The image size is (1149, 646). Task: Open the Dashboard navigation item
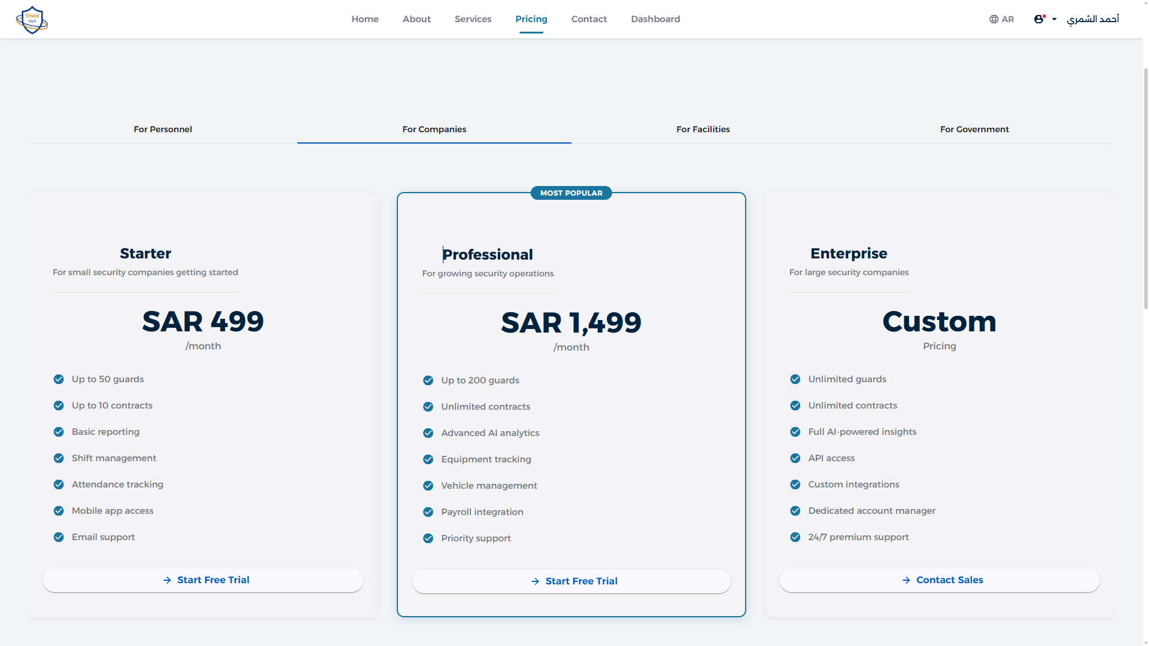(x=655, y=19)
